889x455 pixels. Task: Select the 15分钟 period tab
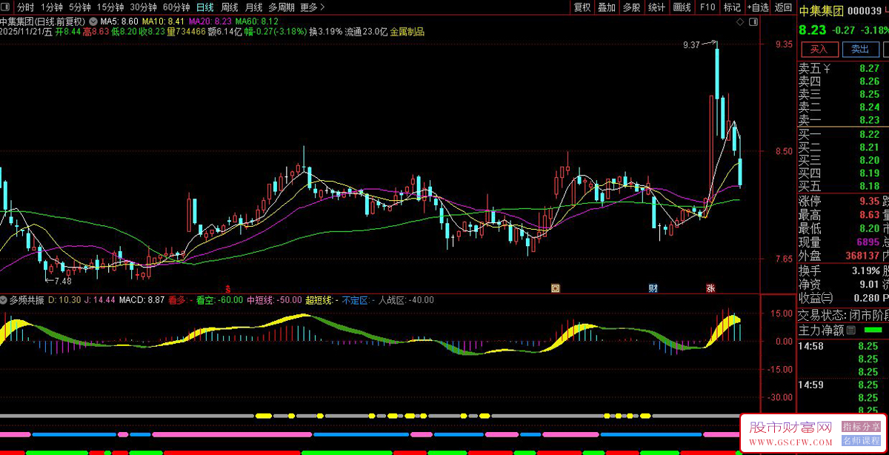tap(110, 7)
